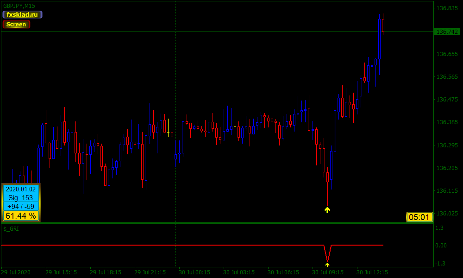Click the red GRI line dip
The width and height of the screenshot is (463, 278).
pos(327,253)
